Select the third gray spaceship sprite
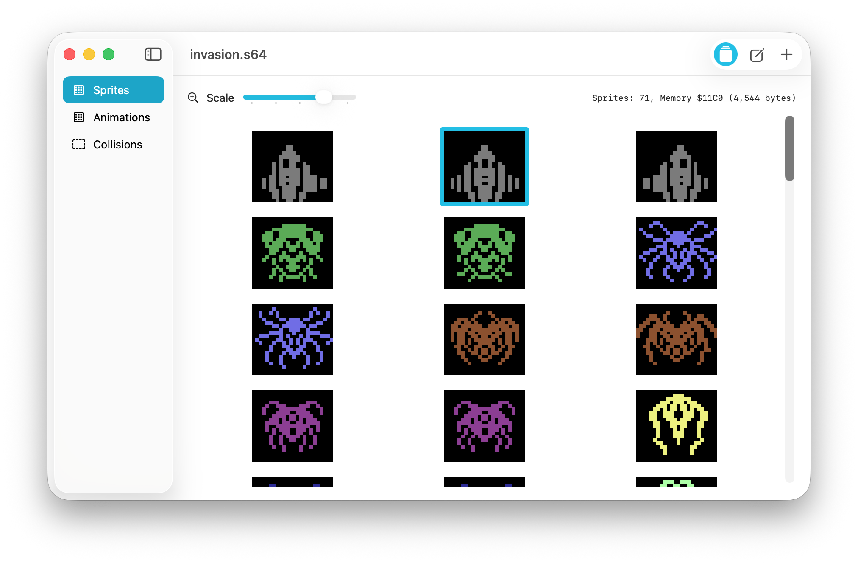858x563 pixels. coord(677,167)
